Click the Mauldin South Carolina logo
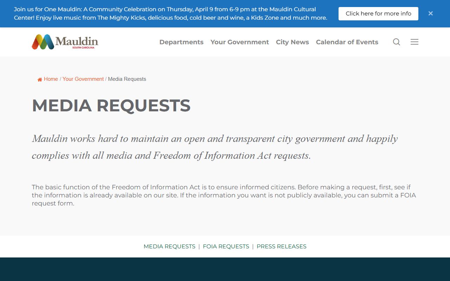 click(65, 42)
